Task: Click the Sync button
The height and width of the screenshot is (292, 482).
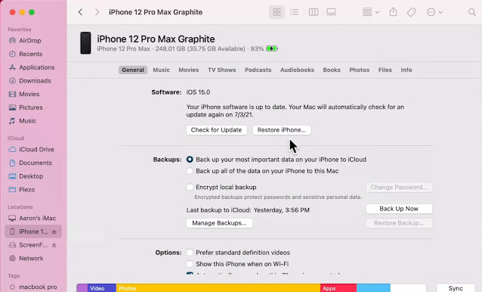Action: [456, 288]
